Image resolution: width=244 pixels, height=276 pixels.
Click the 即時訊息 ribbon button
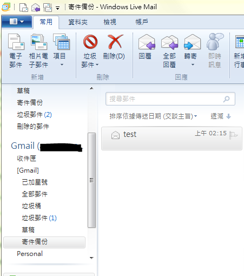click(215, 50)
